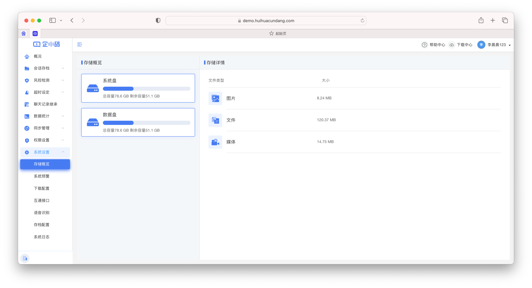The width and height of the screenshot is (532, 288).
Task: Click the 媒体 video camera icon
Action: [x=215, y=142]
